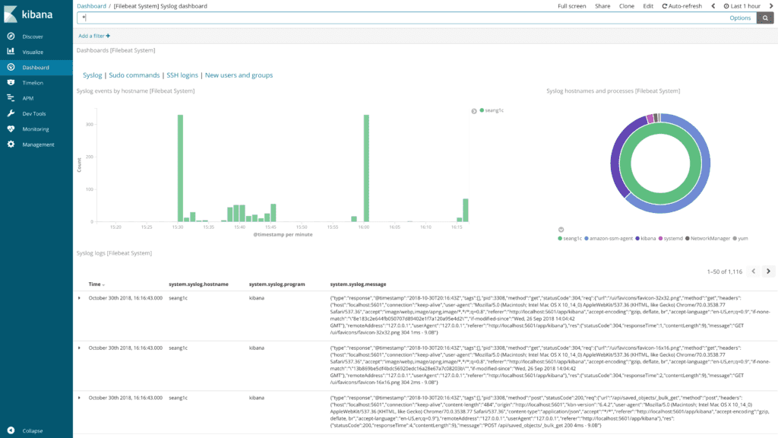
Task: Click the system.syslog.hostname column header
Action: point(198,284)
